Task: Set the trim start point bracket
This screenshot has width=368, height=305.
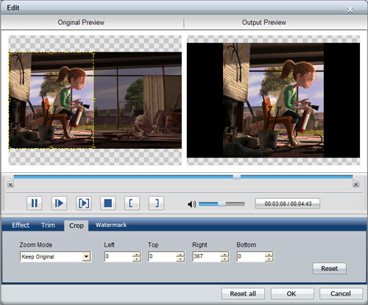Action: [x=132, y=203]
